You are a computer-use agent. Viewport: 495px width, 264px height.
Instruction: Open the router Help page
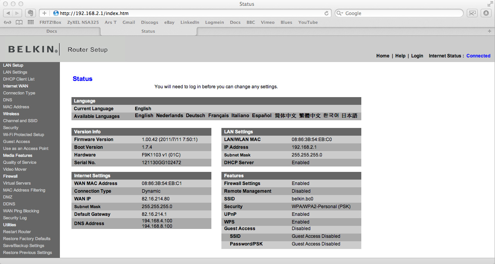tap(400, 56)
